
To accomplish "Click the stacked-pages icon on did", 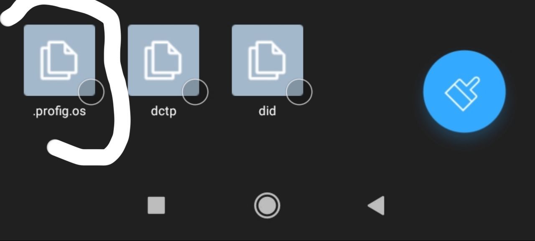I will [267, 60].
